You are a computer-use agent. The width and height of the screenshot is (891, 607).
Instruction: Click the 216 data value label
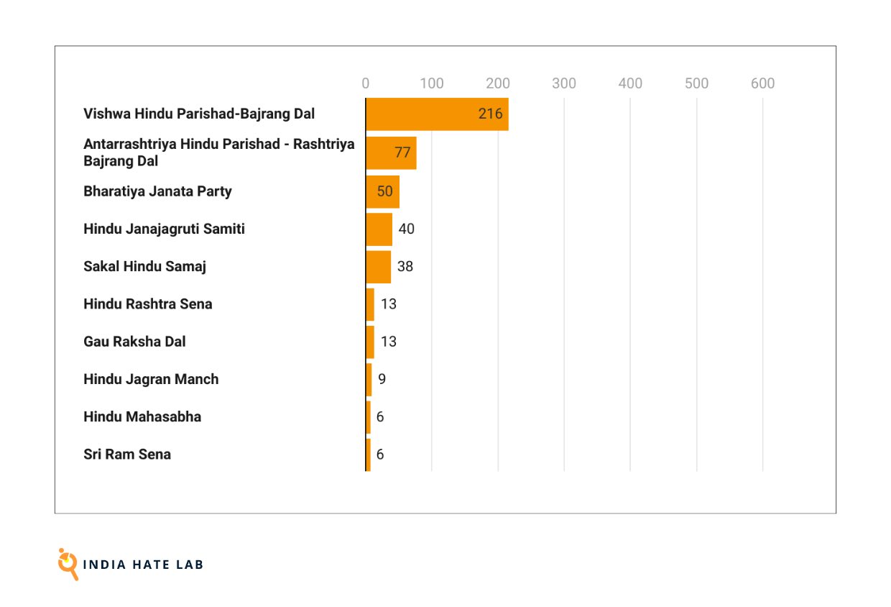490,114
